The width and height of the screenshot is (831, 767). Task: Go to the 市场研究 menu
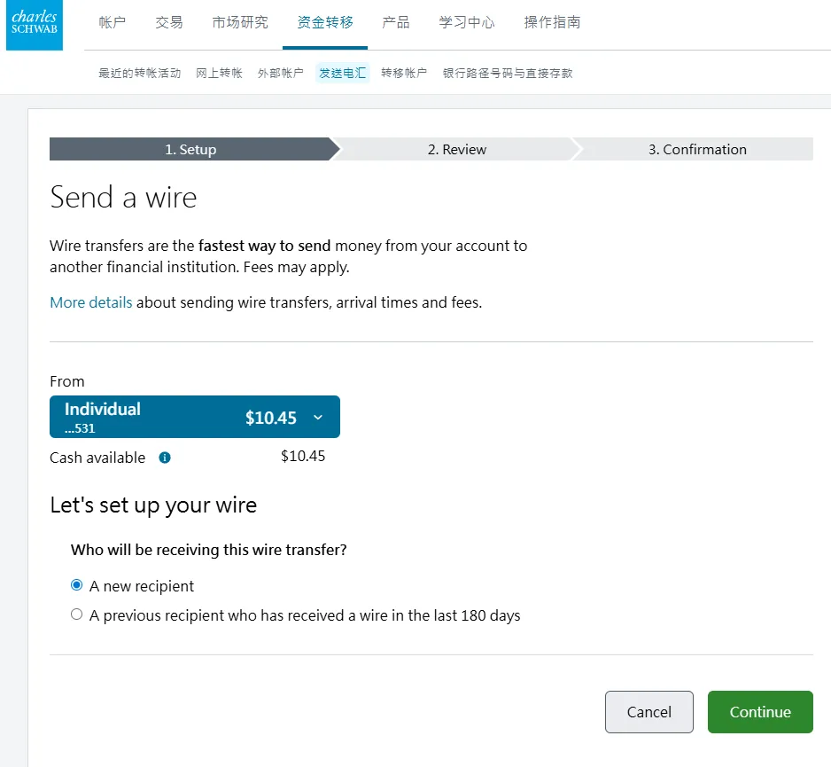tap(240, 22)
